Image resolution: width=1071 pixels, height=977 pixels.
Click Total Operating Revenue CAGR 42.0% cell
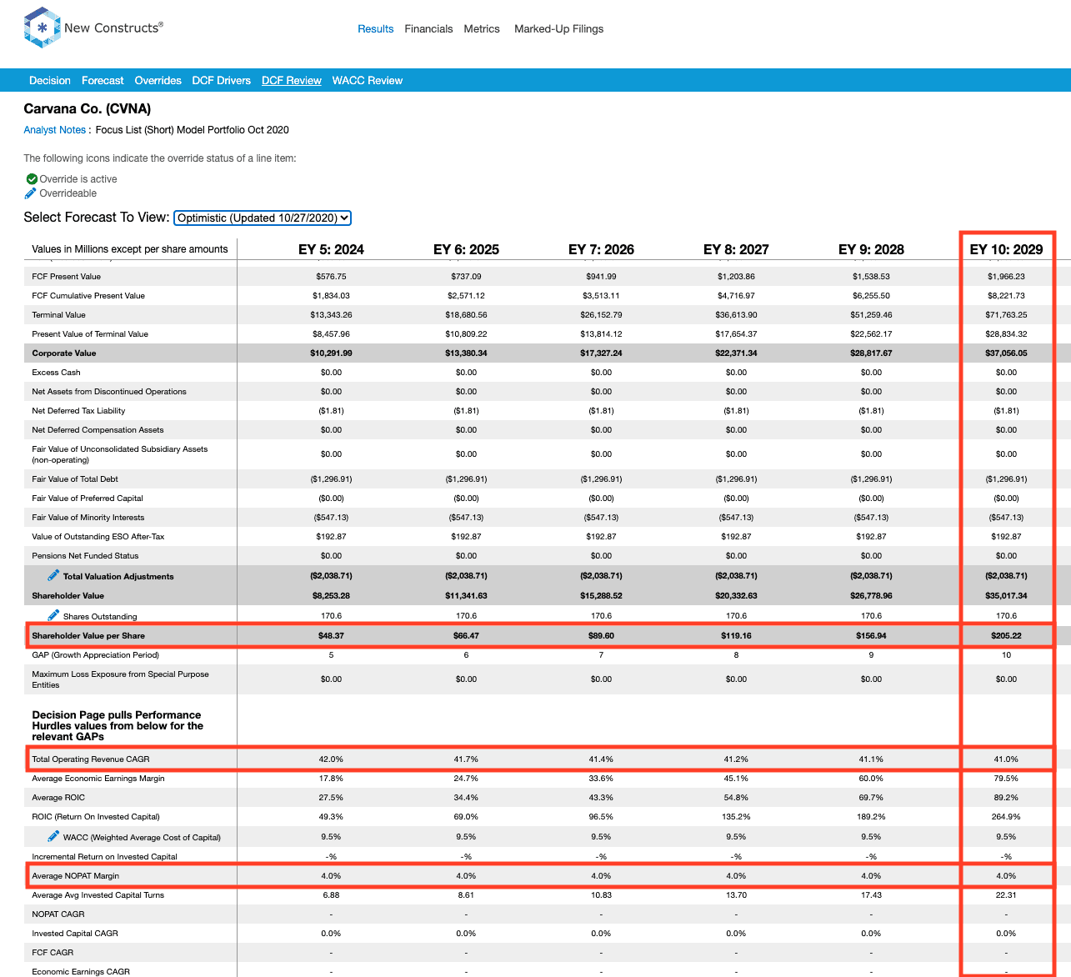click(331, 759)
